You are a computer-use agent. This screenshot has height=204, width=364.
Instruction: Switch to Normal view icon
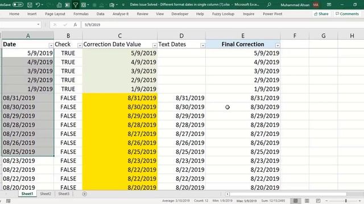(295, 201)
